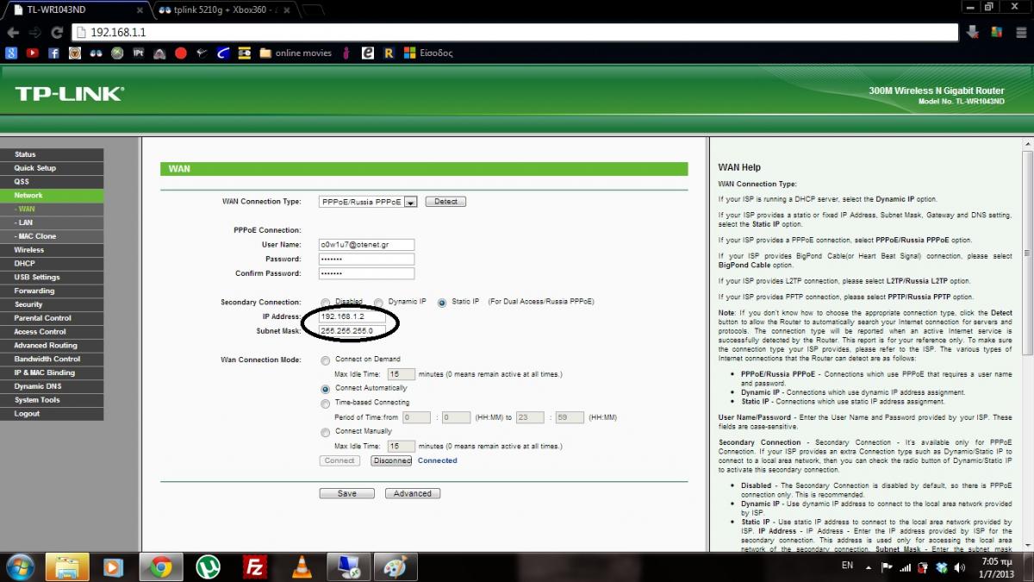Click the User Name input field
1034x582 pixels.
pos(366,245)
